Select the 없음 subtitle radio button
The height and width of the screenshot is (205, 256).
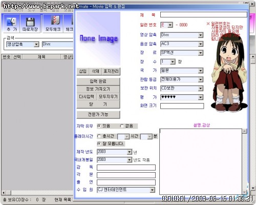tap(122, 126)
